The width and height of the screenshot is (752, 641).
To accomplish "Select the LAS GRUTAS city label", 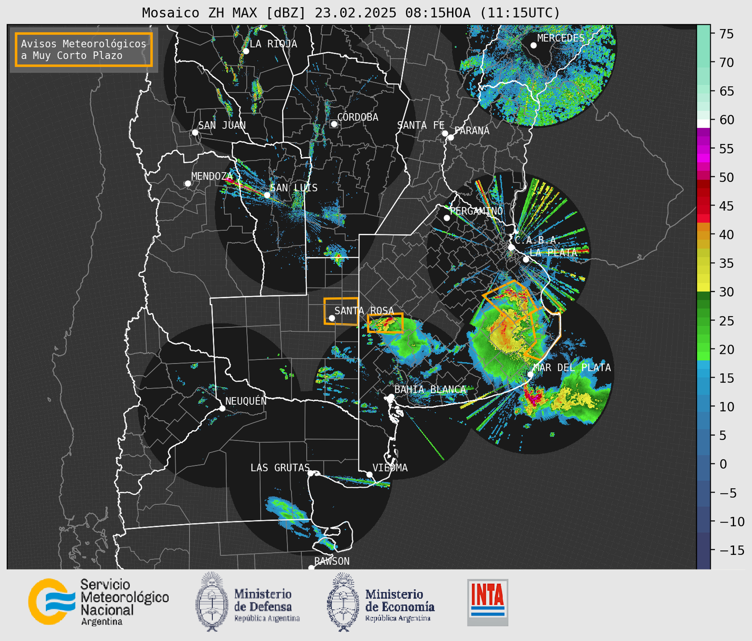I will (x=280, y=468).
